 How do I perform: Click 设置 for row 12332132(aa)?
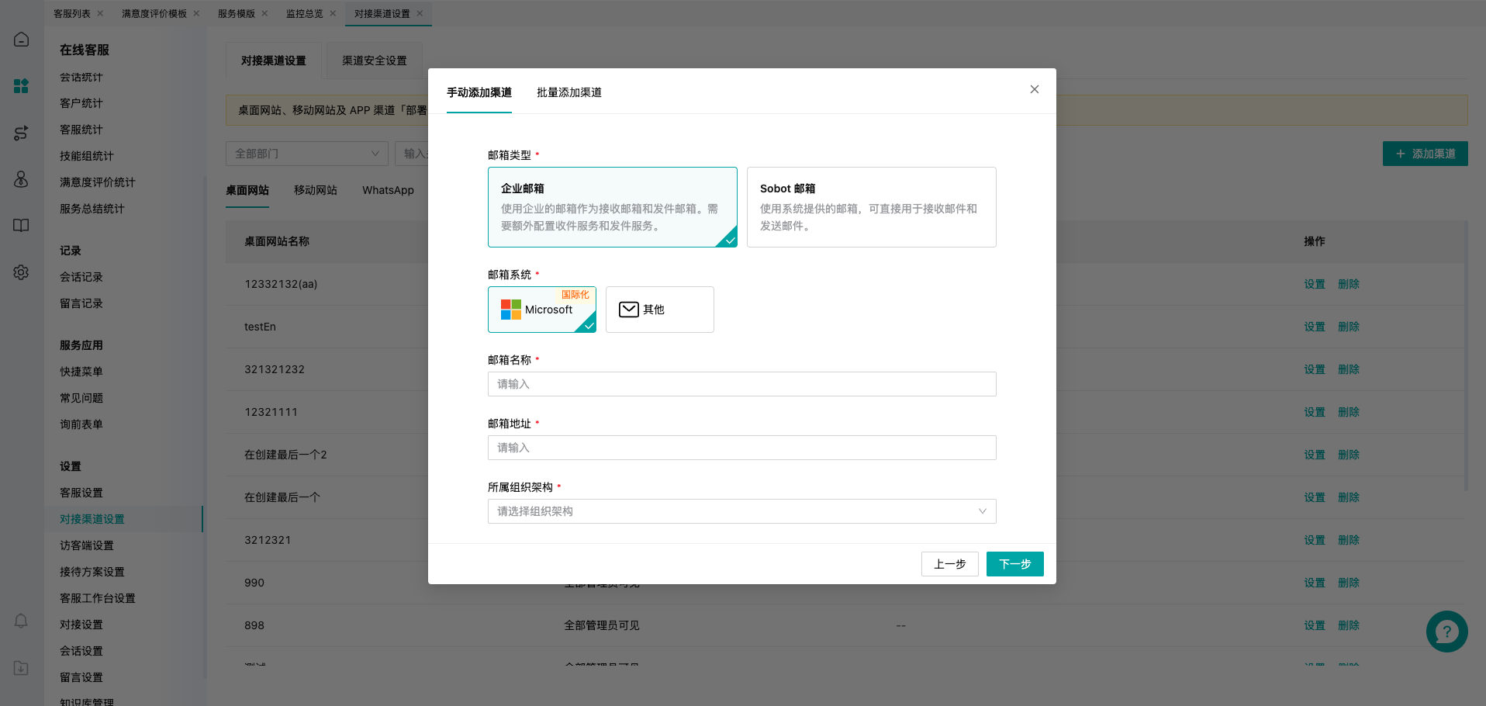tap(1315, 284)
